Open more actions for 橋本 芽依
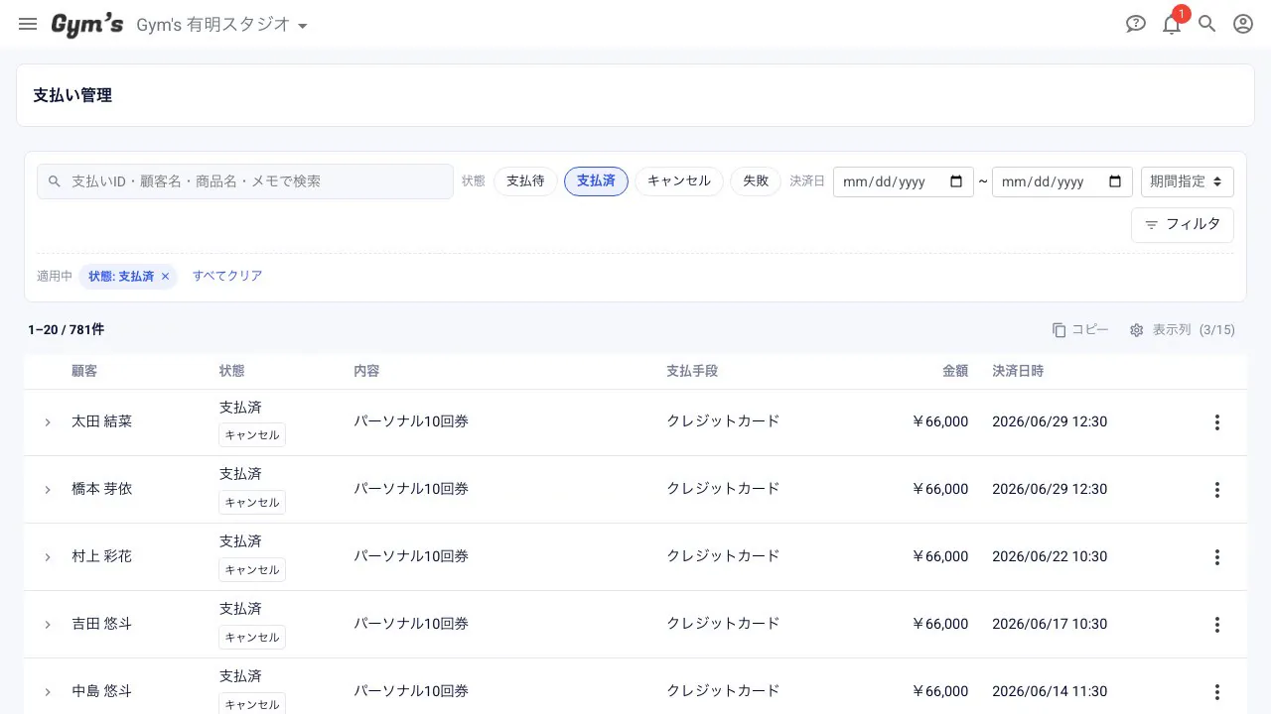The height and width of the screenshot is (714, 1271). point(1217,490)
